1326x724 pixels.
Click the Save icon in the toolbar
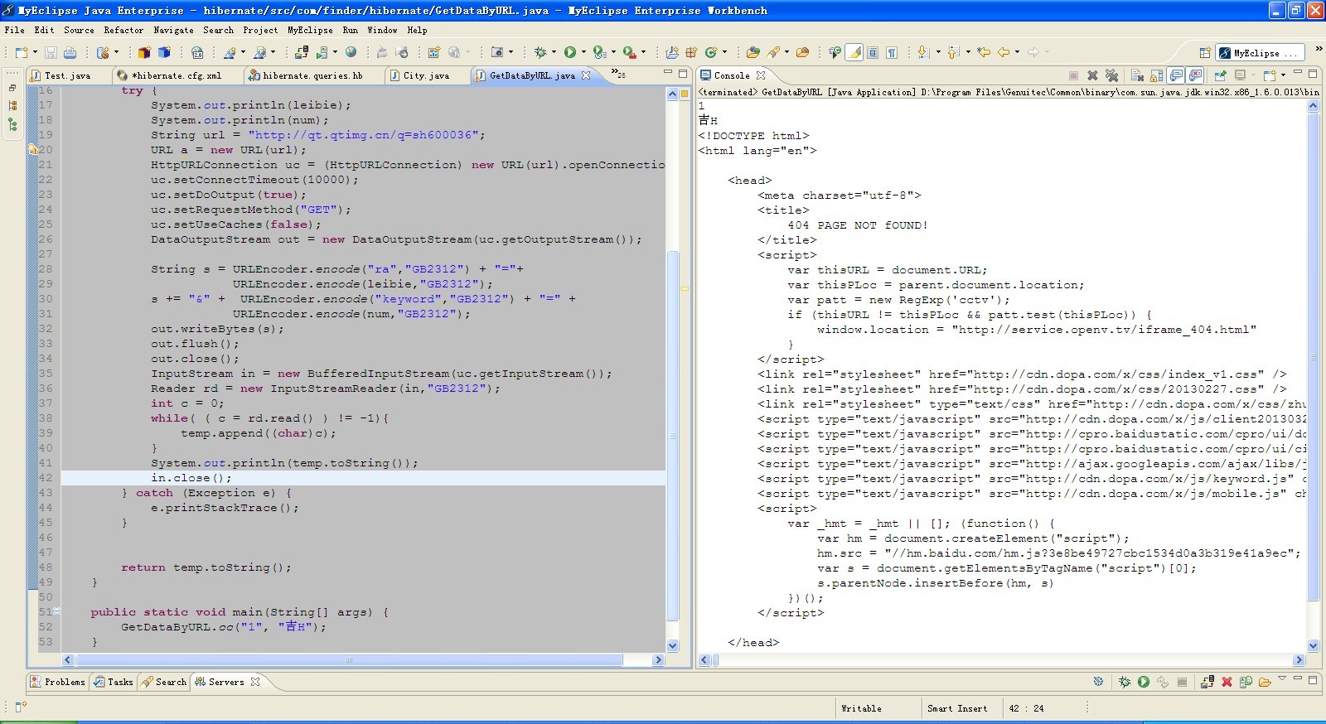click(x=51, y=52)
